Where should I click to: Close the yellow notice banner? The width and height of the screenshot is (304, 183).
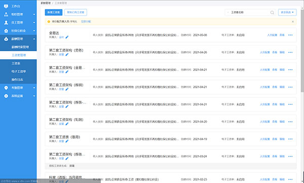coord(293,21)
